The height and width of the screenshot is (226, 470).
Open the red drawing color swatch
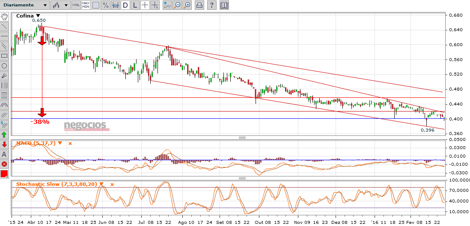pos(4,174)
